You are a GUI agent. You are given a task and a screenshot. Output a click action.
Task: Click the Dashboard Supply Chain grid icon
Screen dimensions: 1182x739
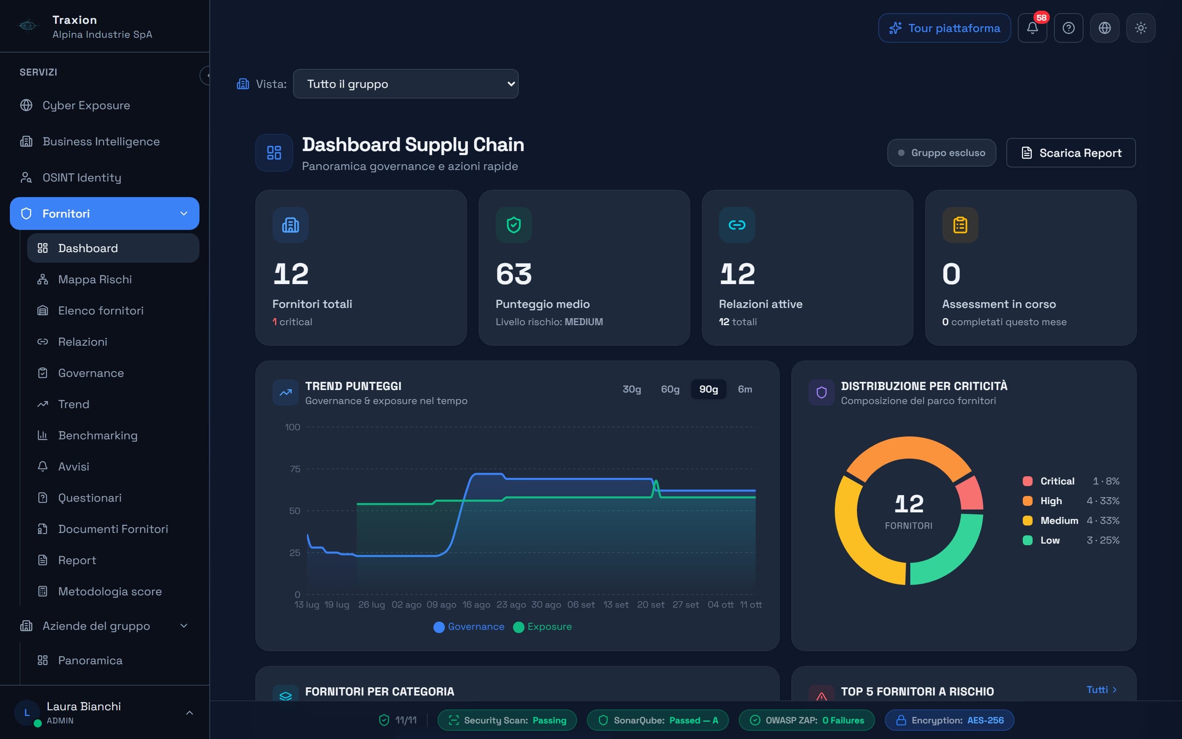(274, 152)
